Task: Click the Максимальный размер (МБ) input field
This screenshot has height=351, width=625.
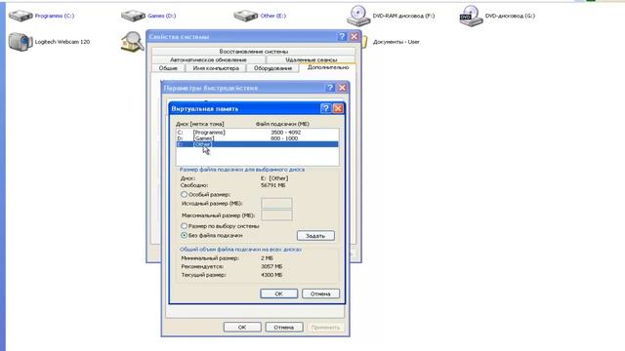Action: pyautogui.click(x=276, y=215)
